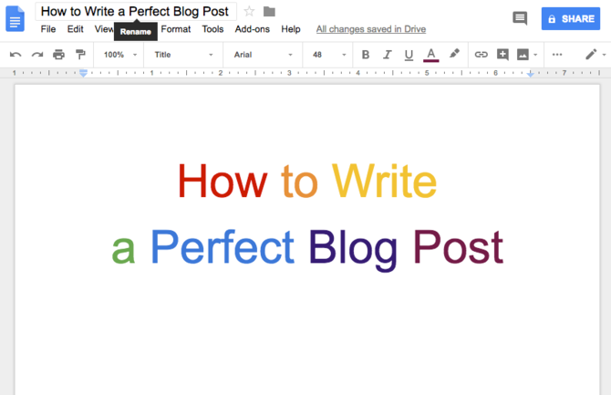
Task: Move document using the folder icon
Action: coord(269,12)
